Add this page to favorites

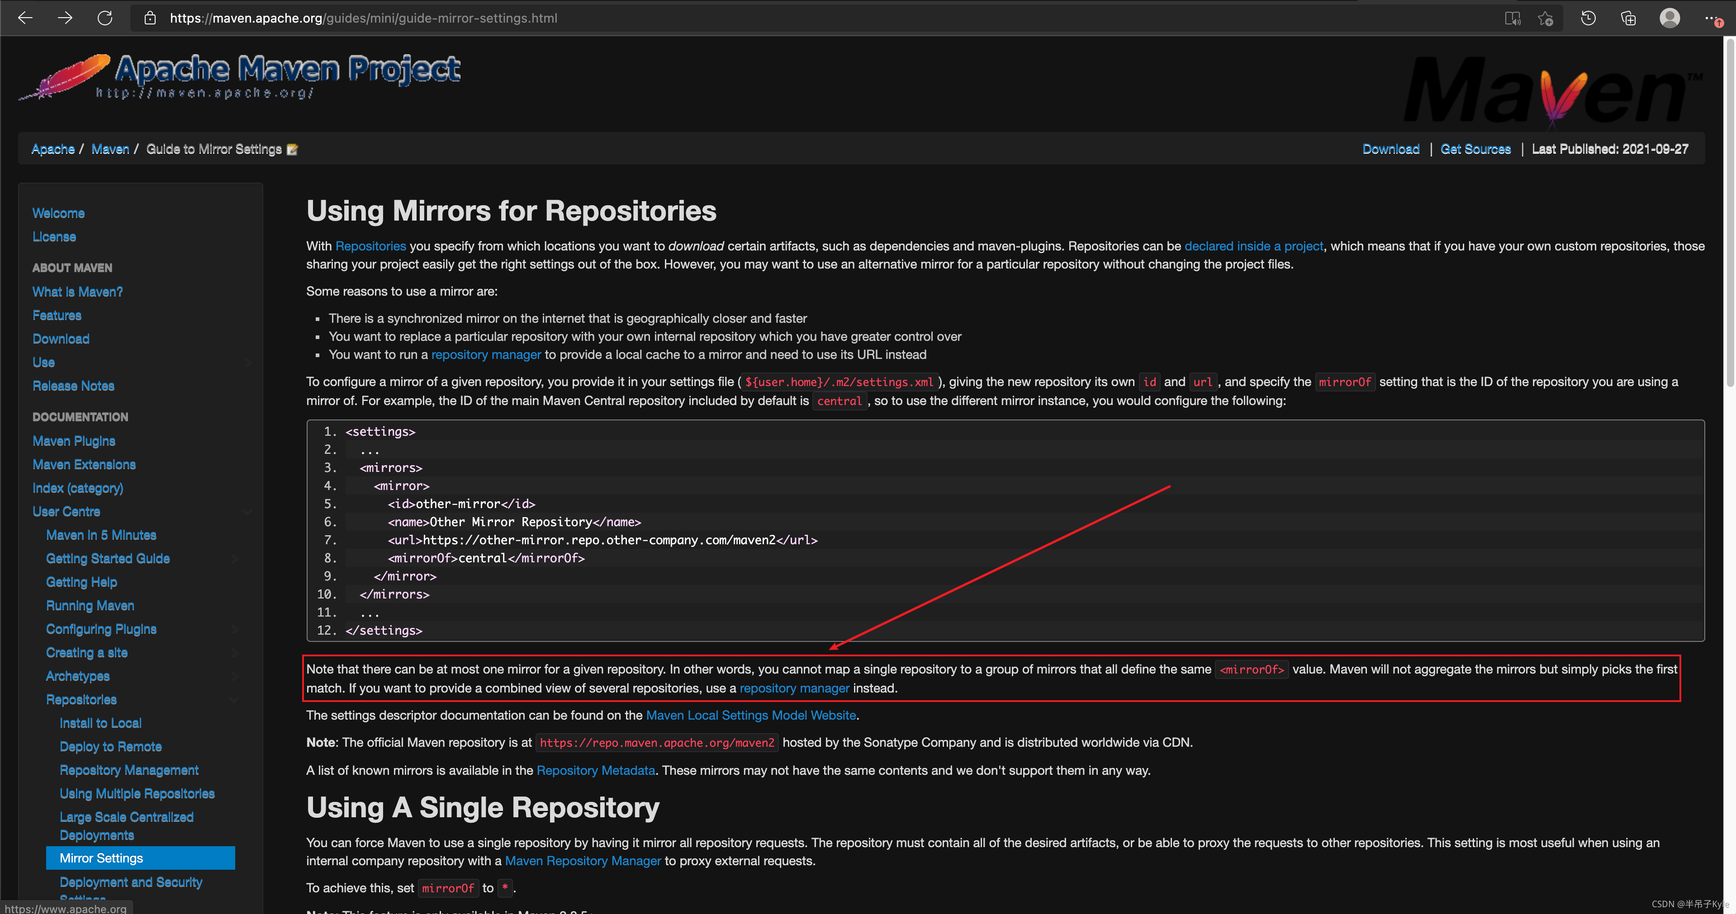click(x=1546, y=18)
